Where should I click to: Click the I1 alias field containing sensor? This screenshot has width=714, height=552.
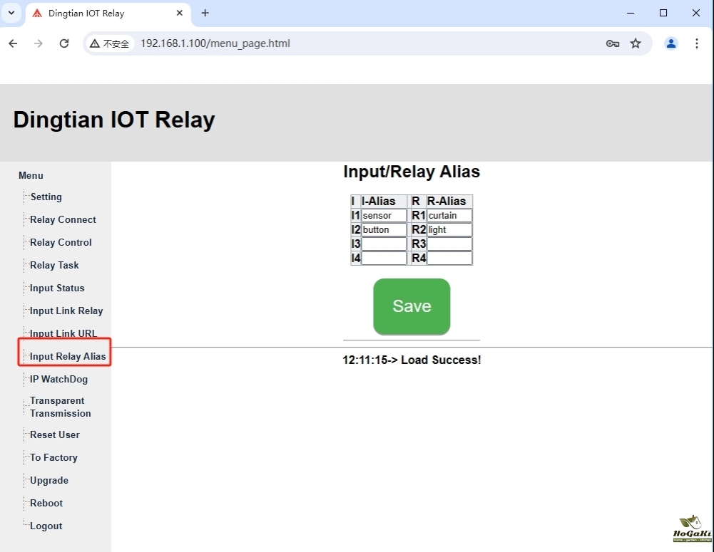[384, 215]
